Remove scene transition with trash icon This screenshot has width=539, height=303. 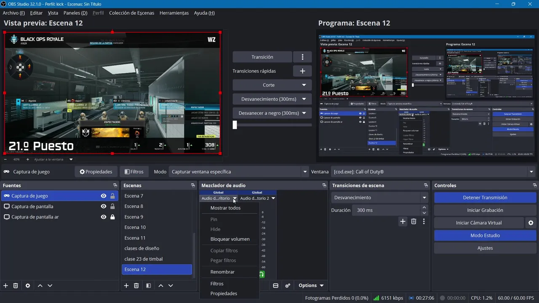(x=414, y=221)
